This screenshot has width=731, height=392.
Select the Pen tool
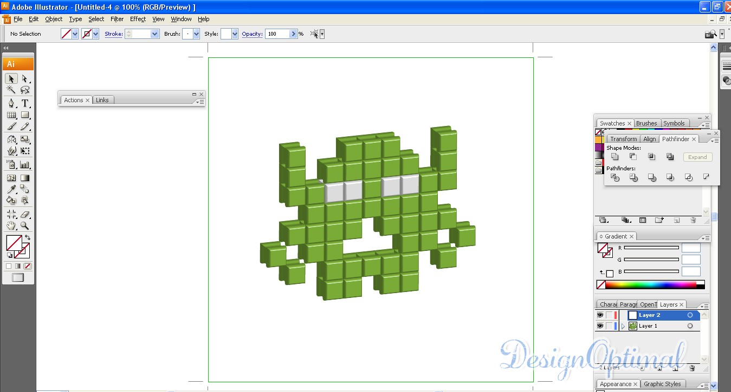coord(11,103)
